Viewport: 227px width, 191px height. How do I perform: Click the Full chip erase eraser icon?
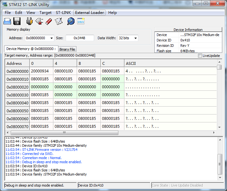click(49, 22)
